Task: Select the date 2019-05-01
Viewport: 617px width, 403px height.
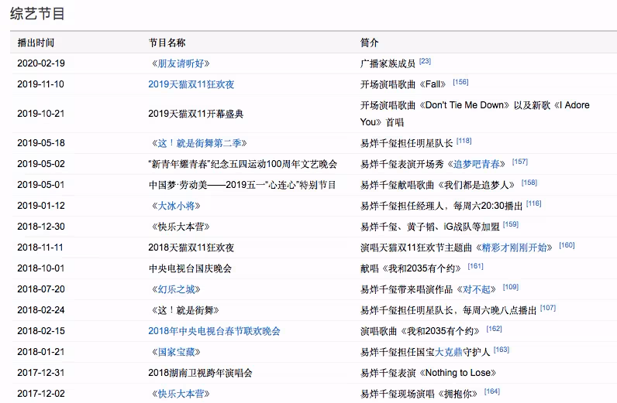Action: point(40,185)
